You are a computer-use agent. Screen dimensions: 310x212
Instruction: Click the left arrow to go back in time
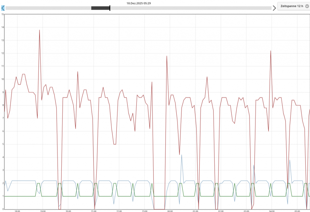point(3,8)
